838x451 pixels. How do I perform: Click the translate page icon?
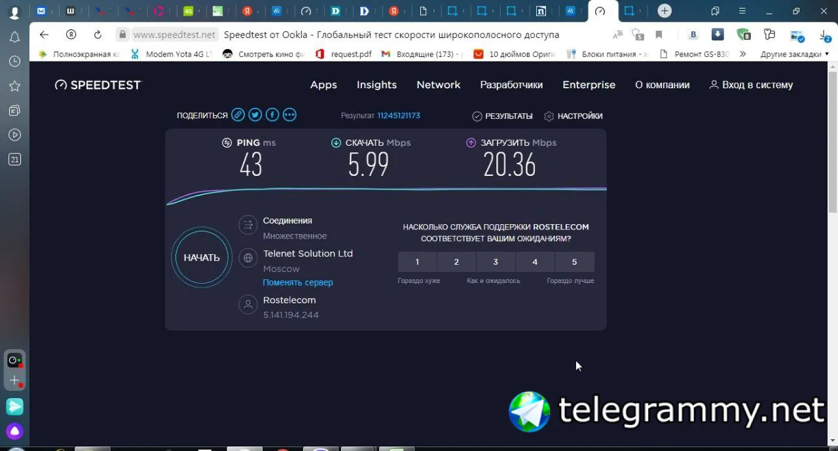tap(617, 35)
